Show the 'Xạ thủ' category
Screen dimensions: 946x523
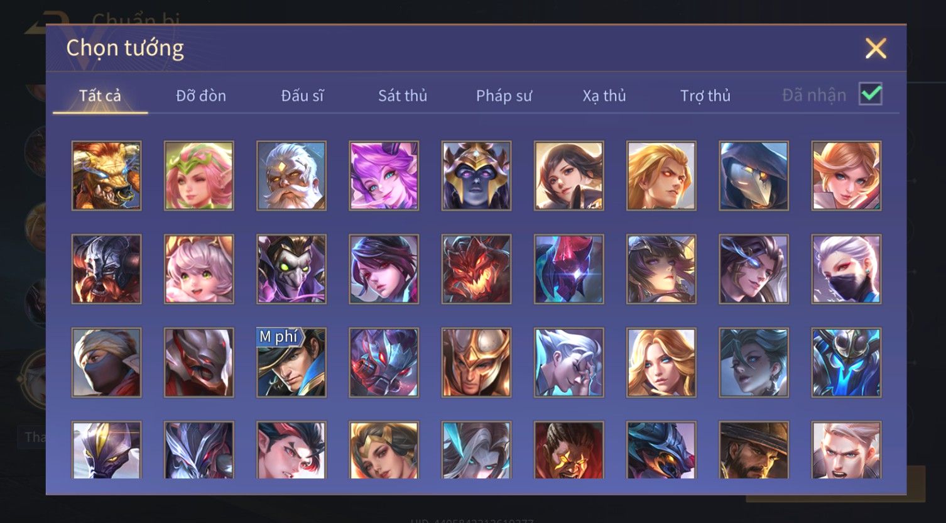coord(604,96)
